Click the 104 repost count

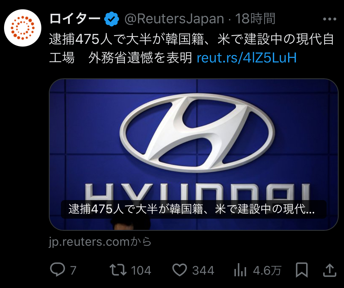tap(141, 270)
